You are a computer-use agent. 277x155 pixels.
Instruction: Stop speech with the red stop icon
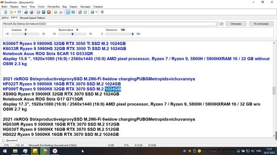pyautogui.click(x=49, y=12)
